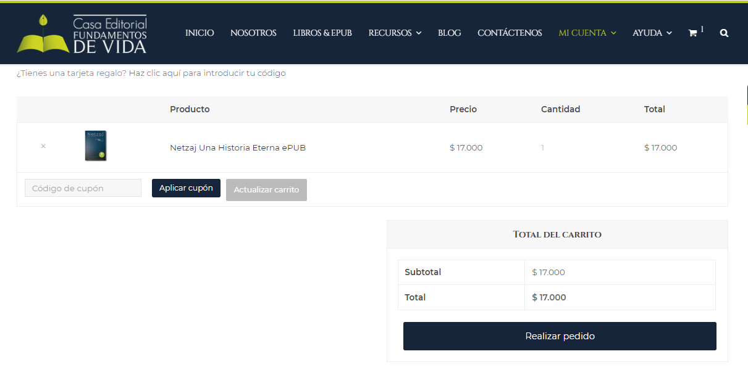Navigate to Libros & ePub
Image resolution: width=748 pixels, height=367 pixels.
point(322,33)
